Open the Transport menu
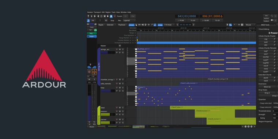The height and width of the screenshot is (139, 278). point(97,12)
